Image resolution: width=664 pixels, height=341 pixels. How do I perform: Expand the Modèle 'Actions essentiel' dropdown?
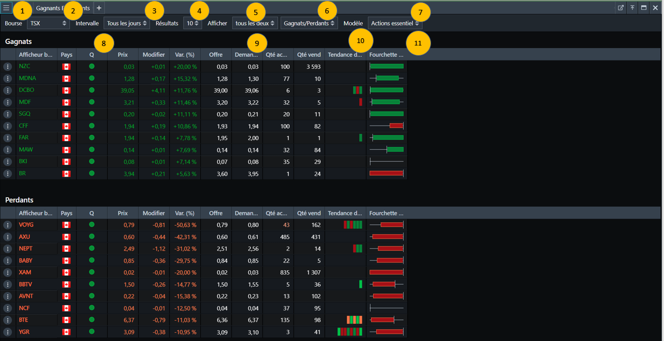tap(395, 23)
